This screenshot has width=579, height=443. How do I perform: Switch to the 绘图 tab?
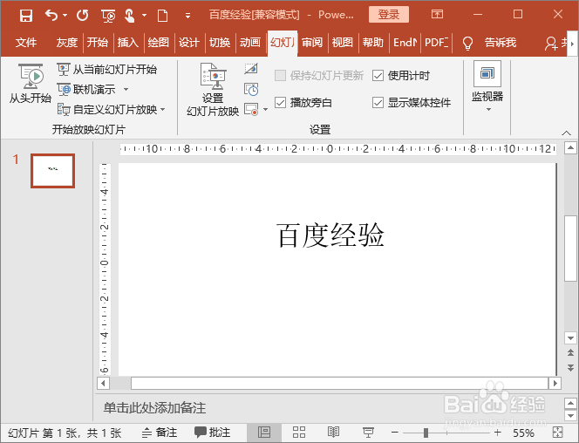click(159, 43)
